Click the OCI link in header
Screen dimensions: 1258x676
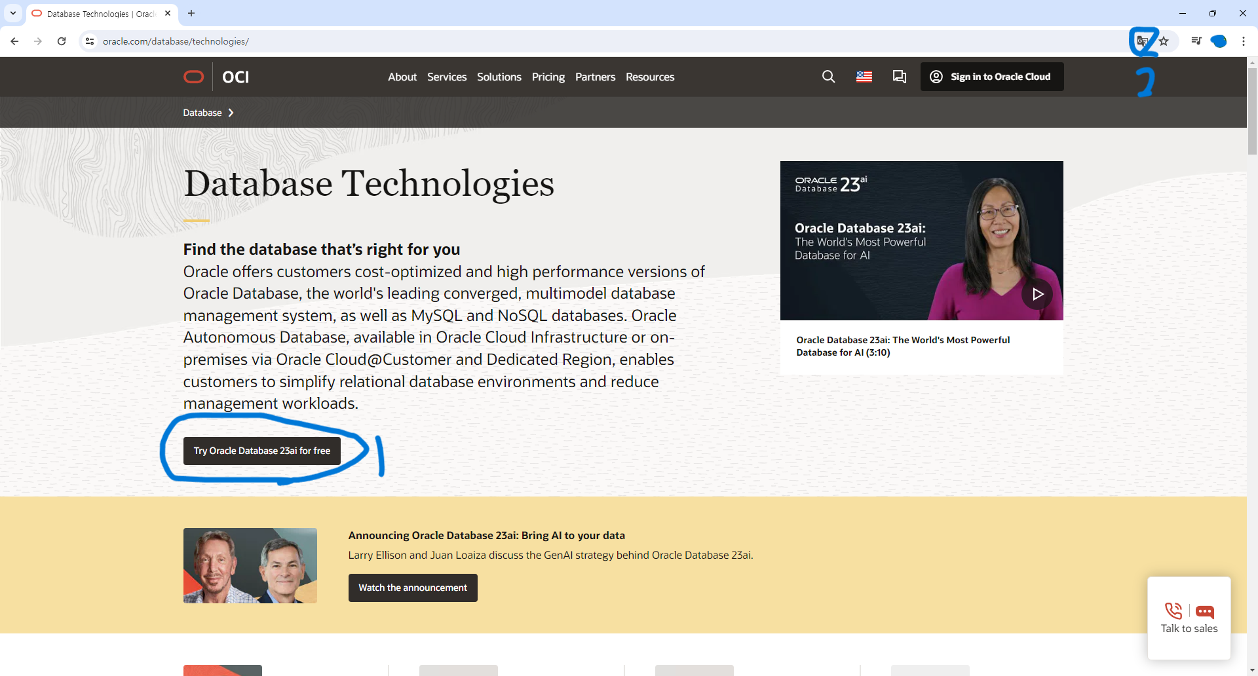pos(235,77)
